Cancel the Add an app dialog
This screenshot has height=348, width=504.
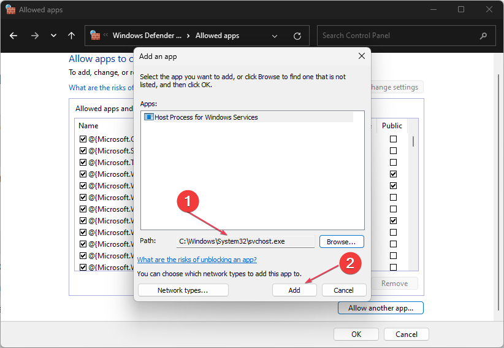tap(343, 290)
